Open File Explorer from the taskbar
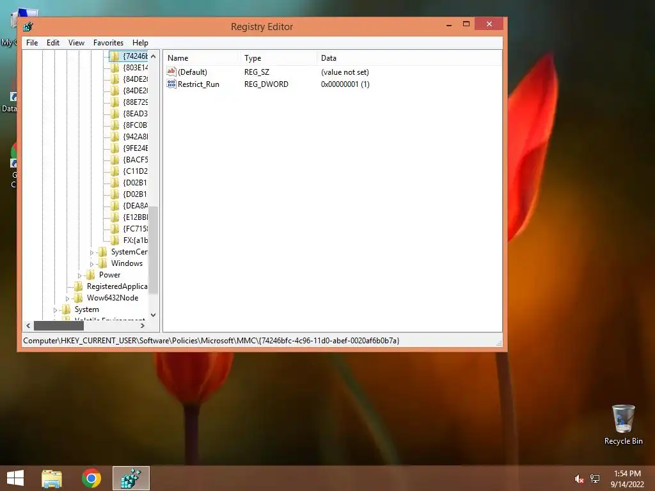Screen dimensions: 655x491 (52, 478)
